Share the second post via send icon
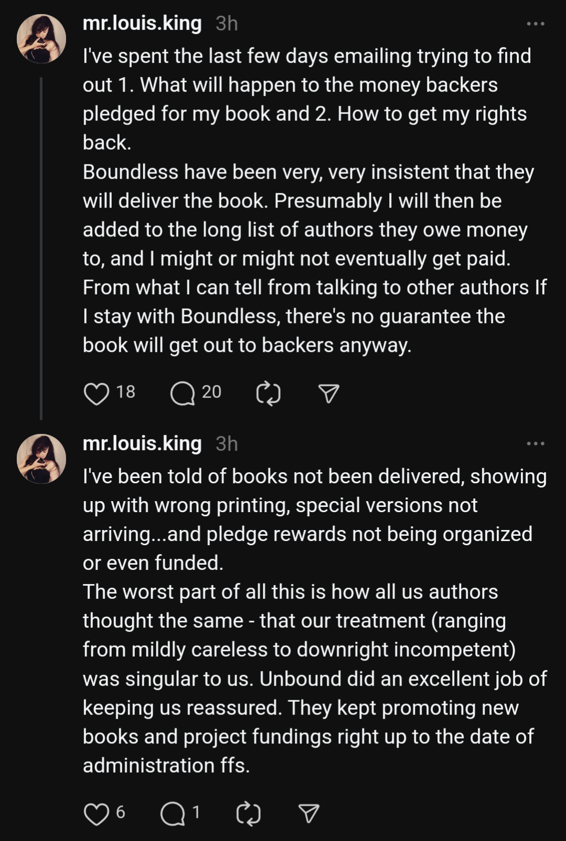Screen dimensions: 566x841 point(309,814)
